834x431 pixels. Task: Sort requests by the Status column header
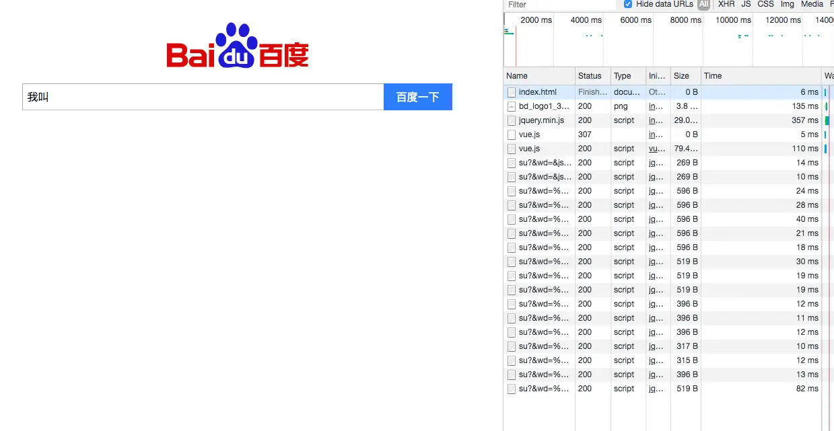click(593, 76)
